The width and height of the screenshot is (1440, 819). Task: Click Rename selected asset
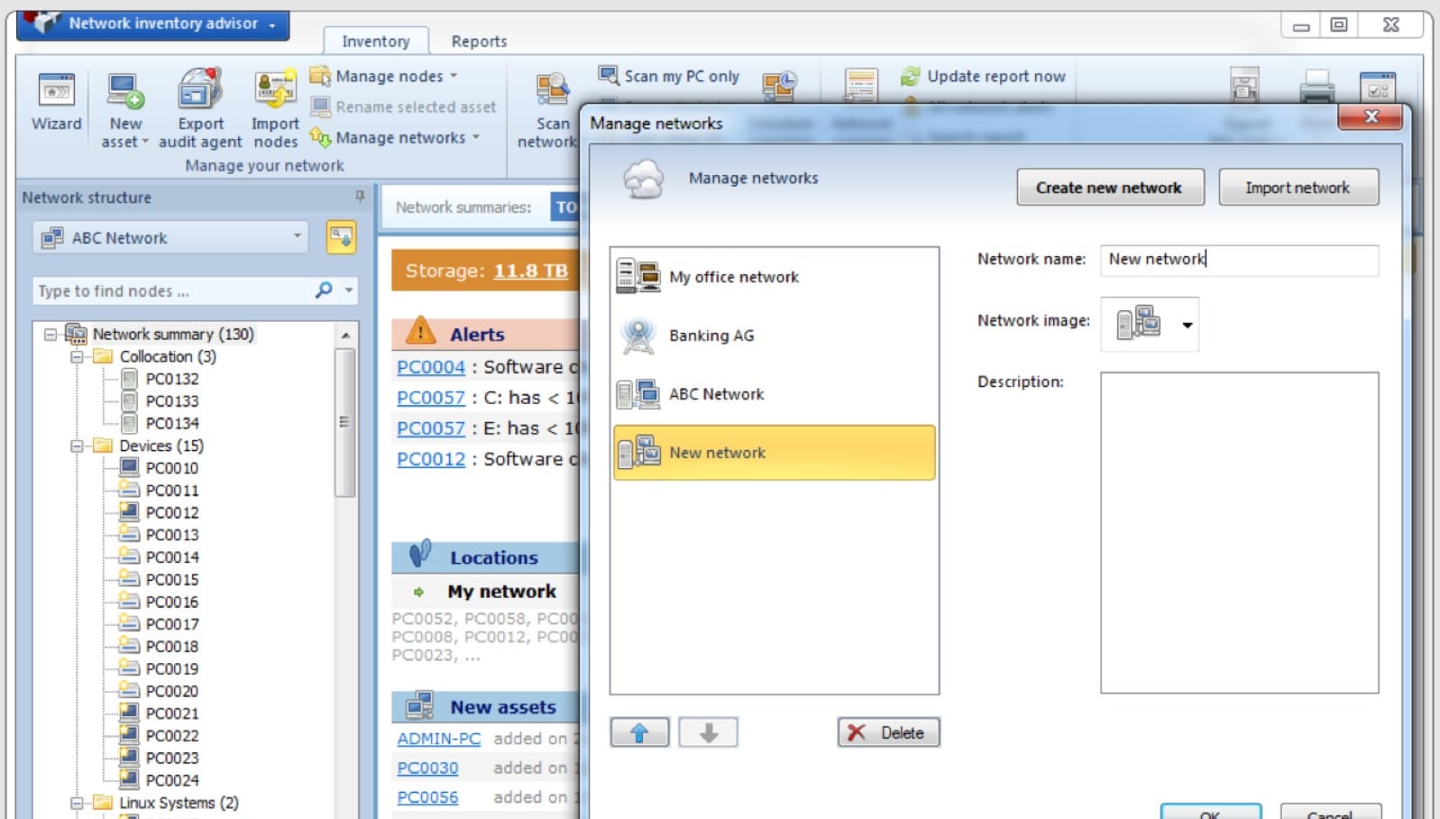[403, 107]
